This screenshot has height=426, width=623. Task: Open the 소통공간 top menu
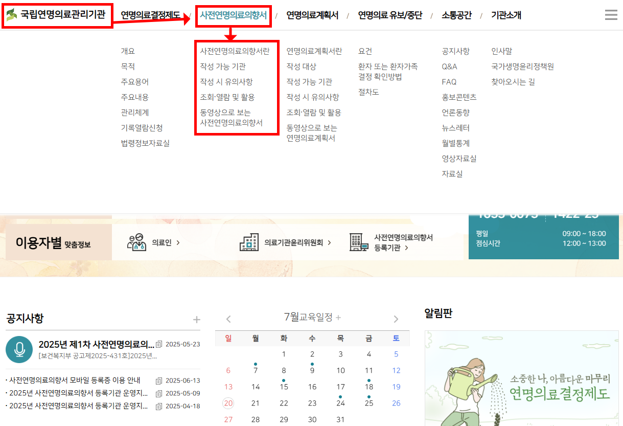click(456, 15)
